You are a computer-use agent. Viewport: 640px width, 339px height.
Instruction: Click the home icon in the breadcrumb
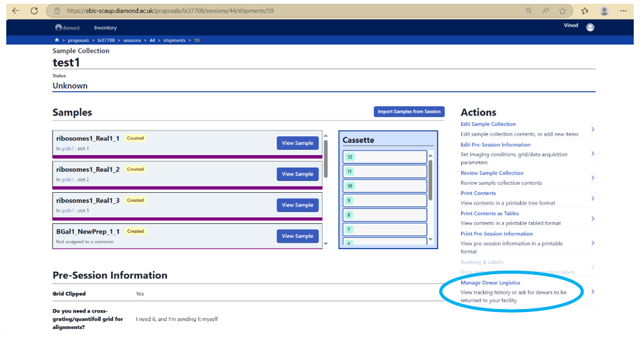(56, 40)
